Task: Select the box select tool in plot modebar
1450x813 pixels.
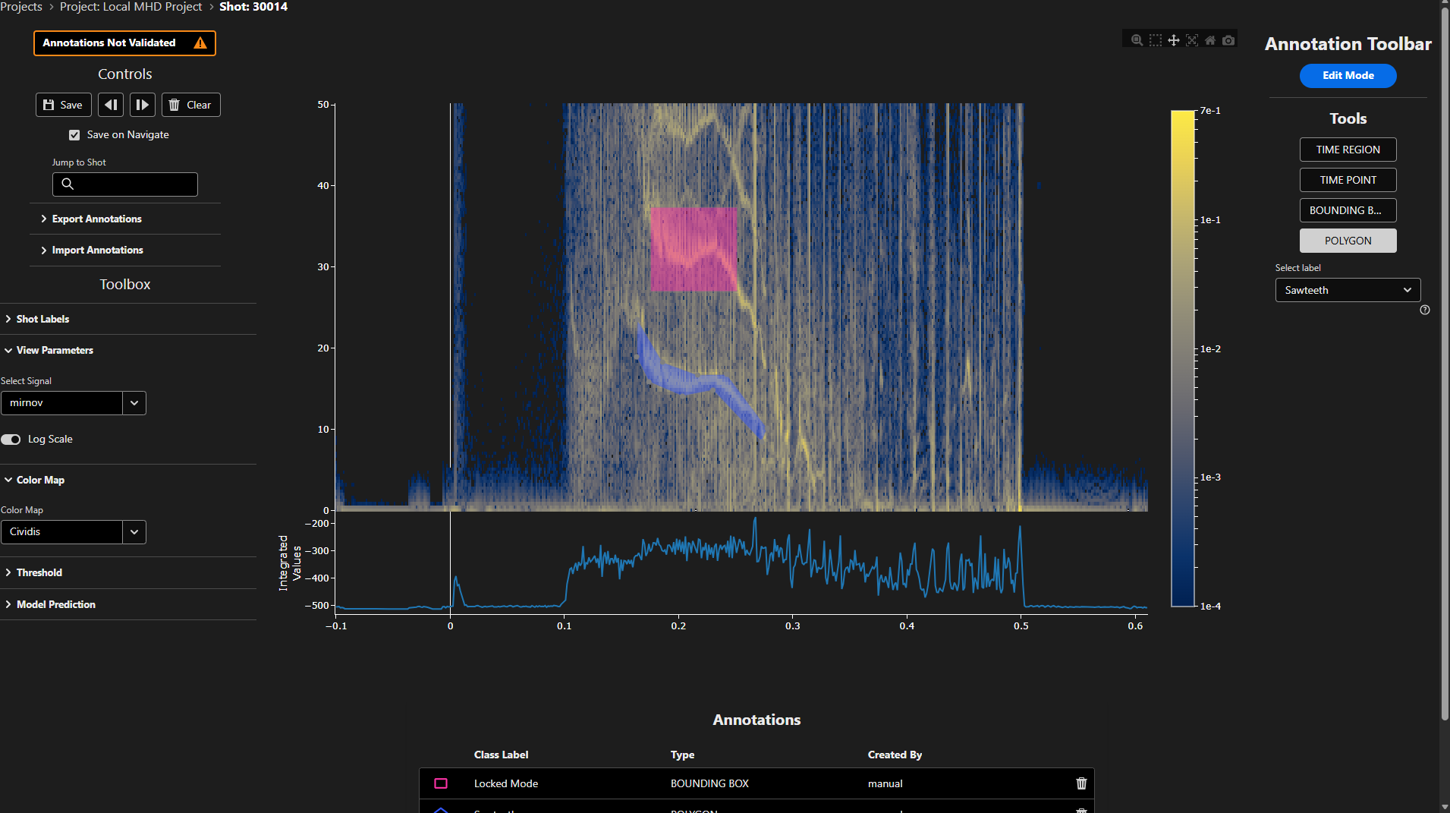Action: click(1155, 40)
